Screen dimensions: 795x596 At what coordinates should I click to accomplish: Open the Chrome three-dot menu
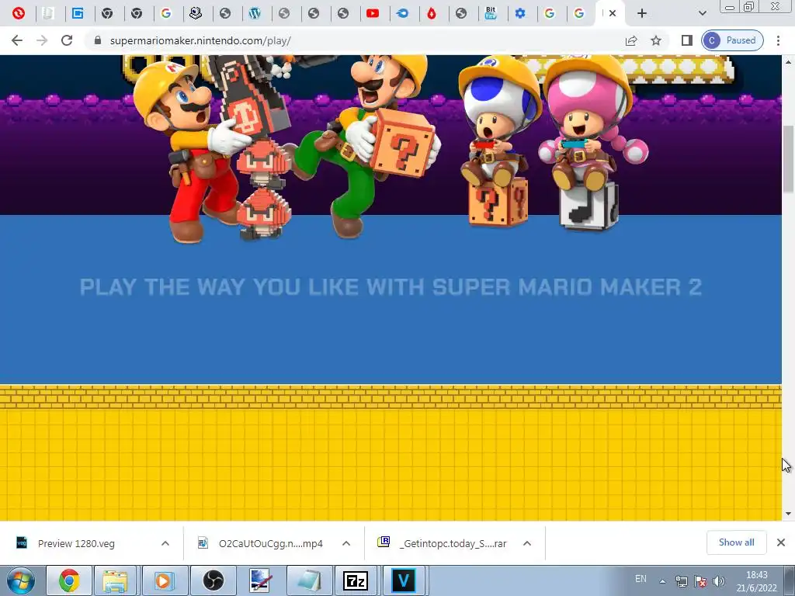[778, 40]
